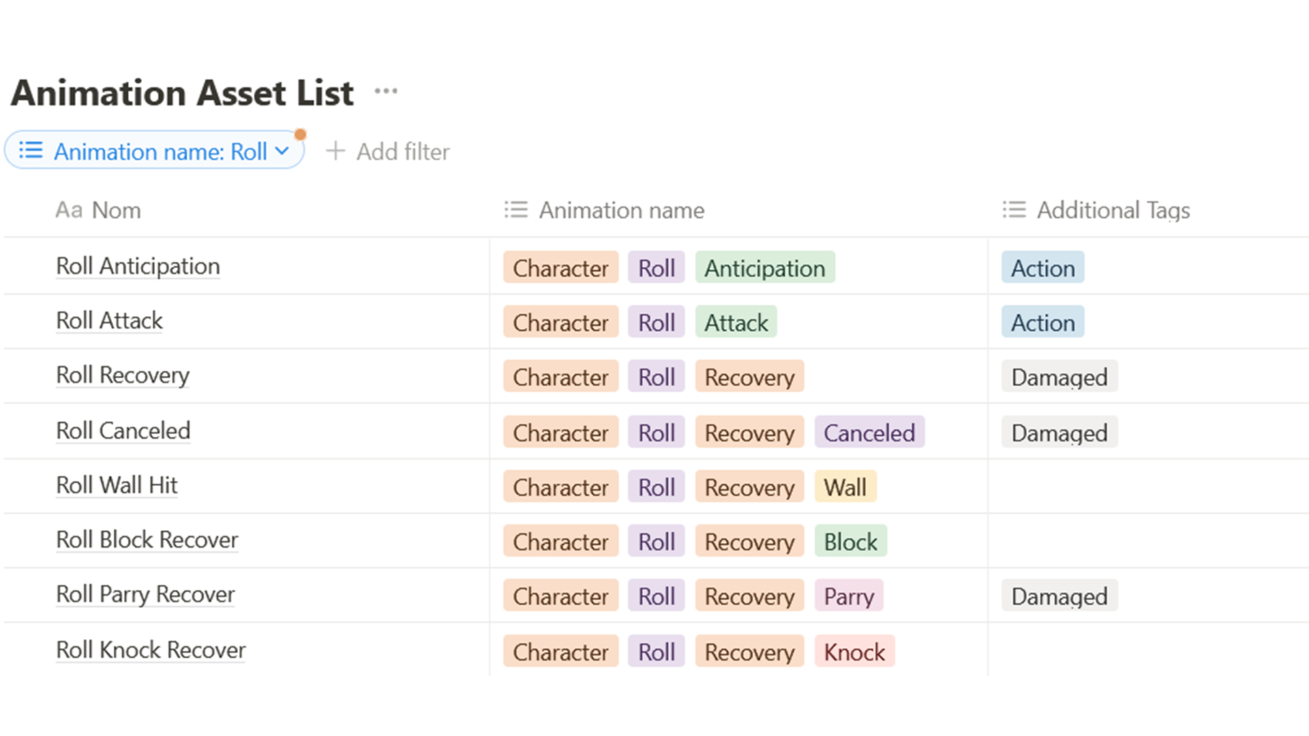Viewport: 1309px width, 736px height.
Task: Click the green Anticipation tag
Action: click(x=765, y=268)
